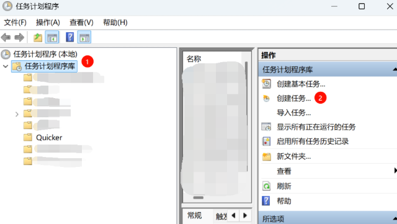Switch to the 常规 tab

[x=194, y=216]
